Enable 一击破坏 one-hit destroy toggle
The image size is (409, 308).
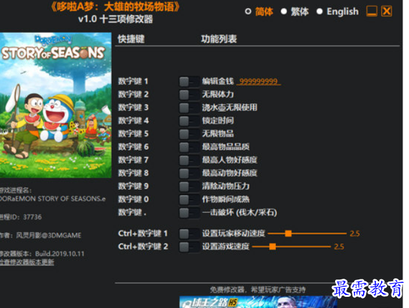click(189, 212)
